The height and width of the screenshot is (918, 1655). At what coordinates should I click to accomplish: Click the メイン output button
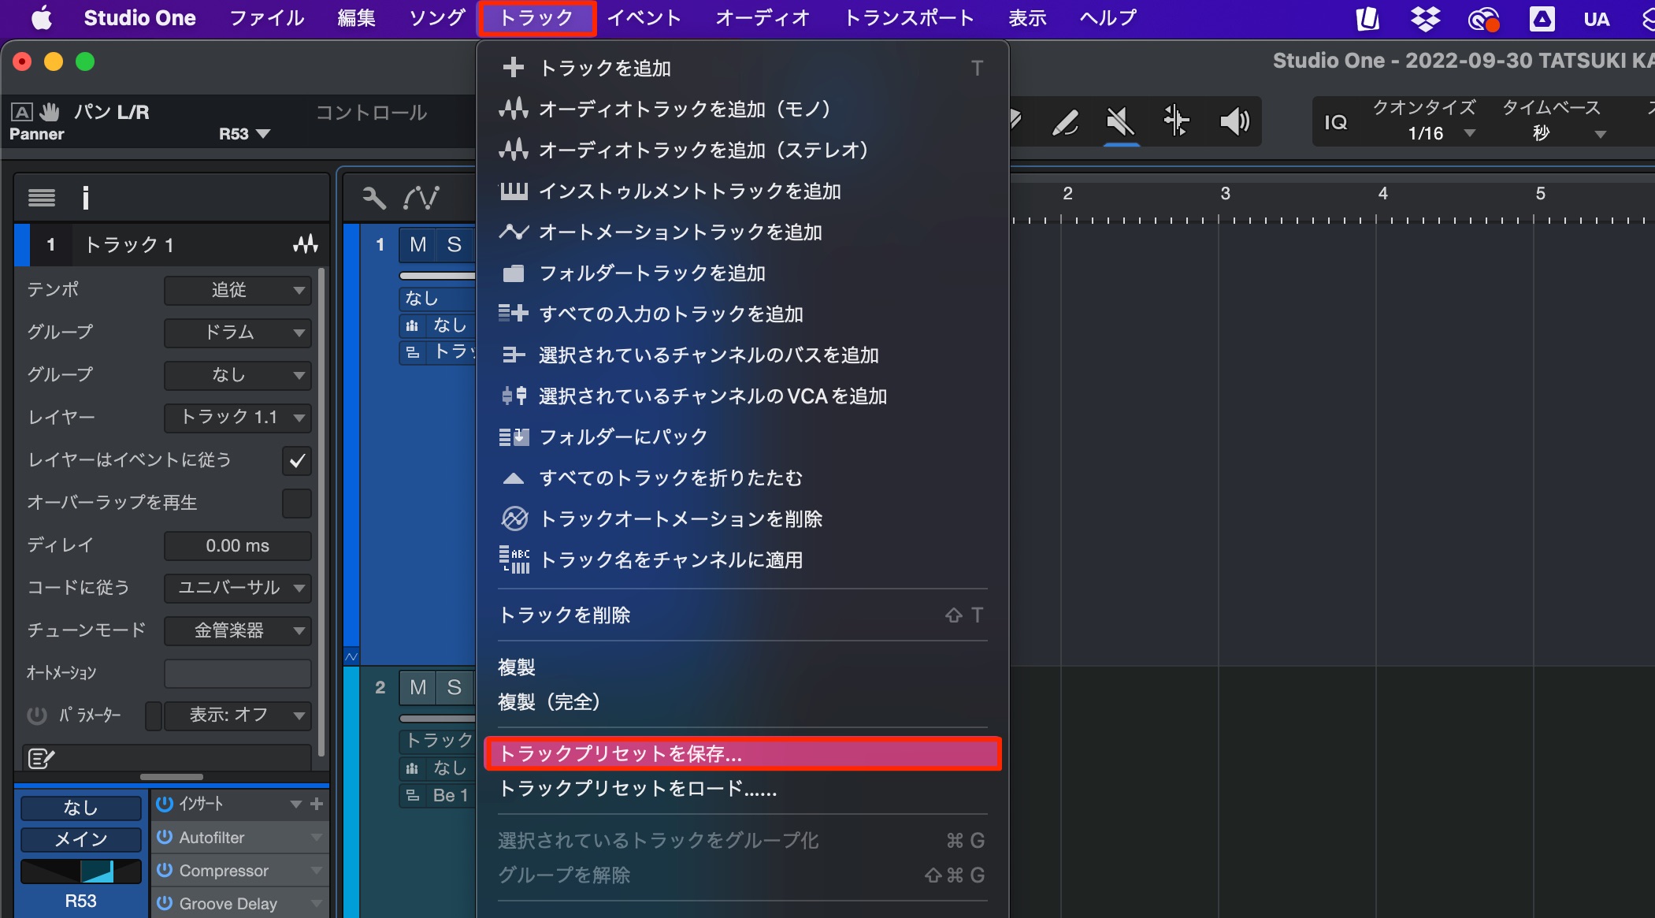click(x=80, y=839)
